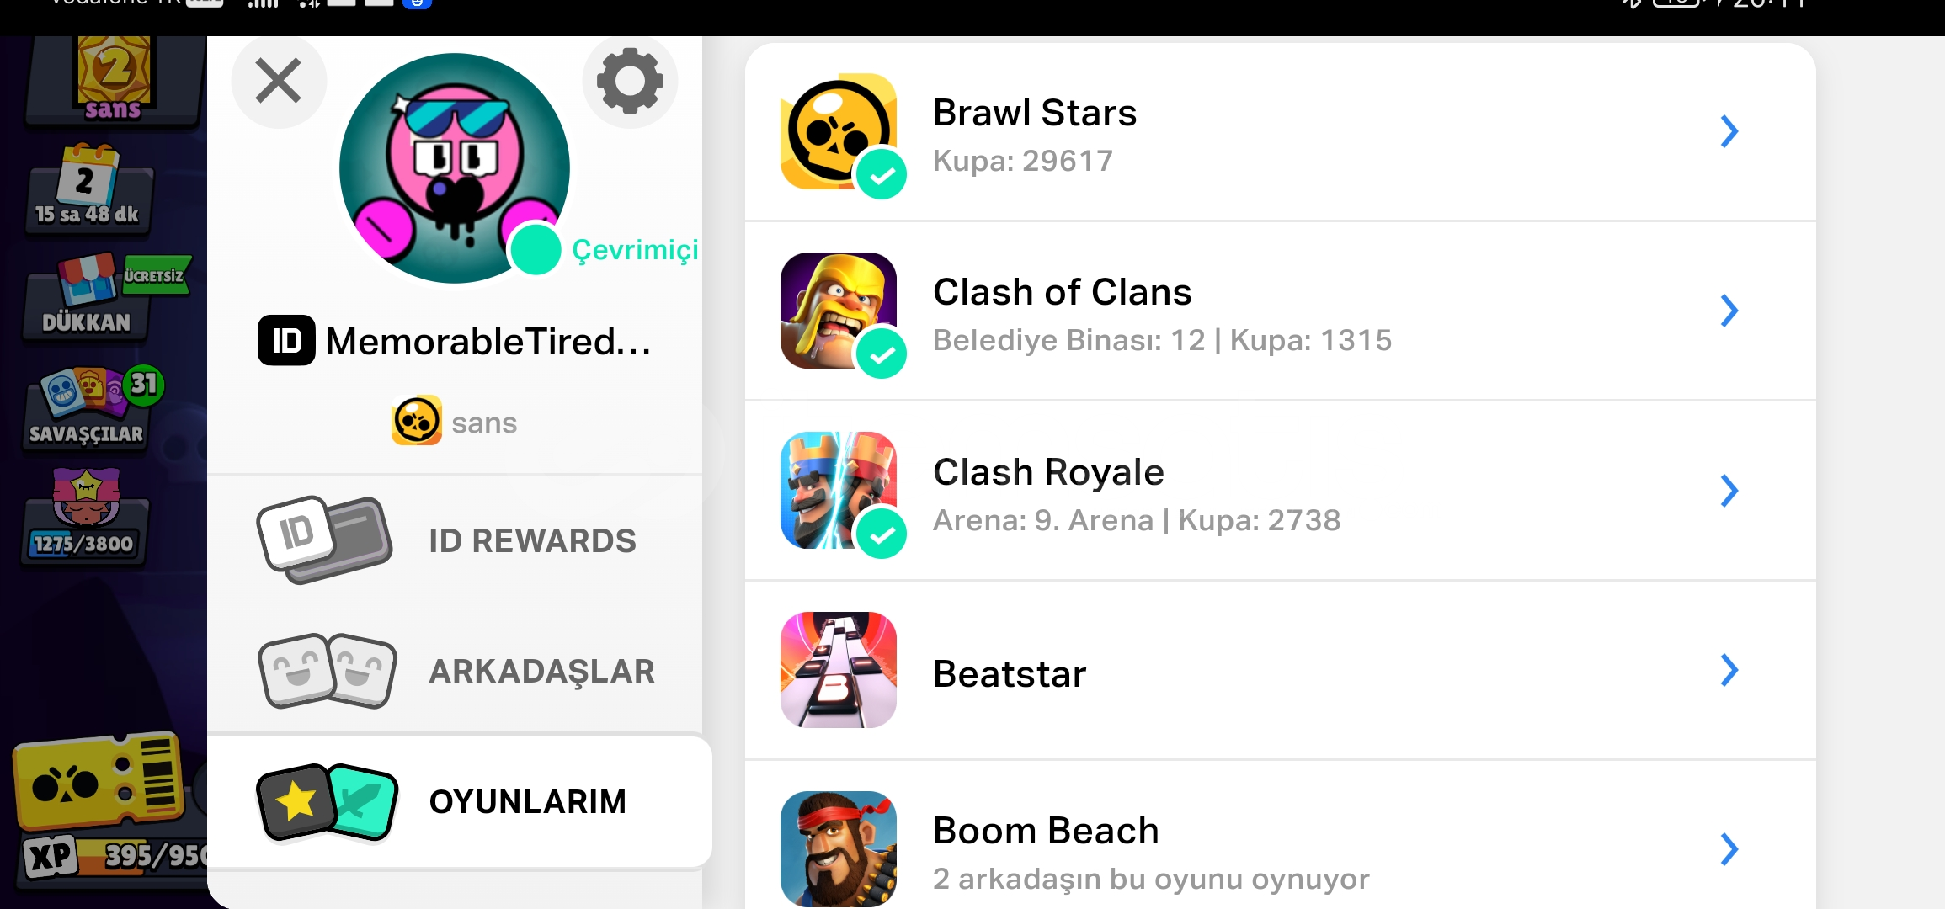
Task: Tap the Boom Beach app icon
Action: 839,849
